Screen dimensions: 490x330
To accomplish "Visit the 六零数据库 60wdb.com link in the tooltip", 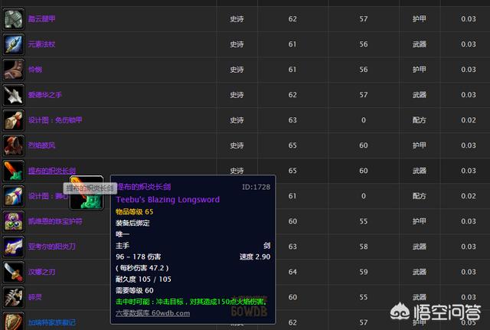I will pos(153,313).
